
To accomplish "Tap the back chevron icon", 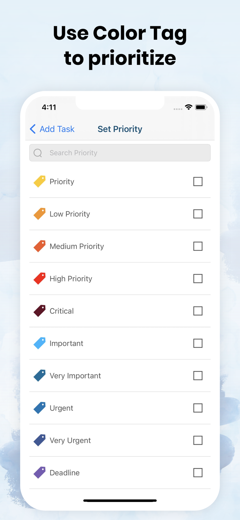I will point(32,129).
